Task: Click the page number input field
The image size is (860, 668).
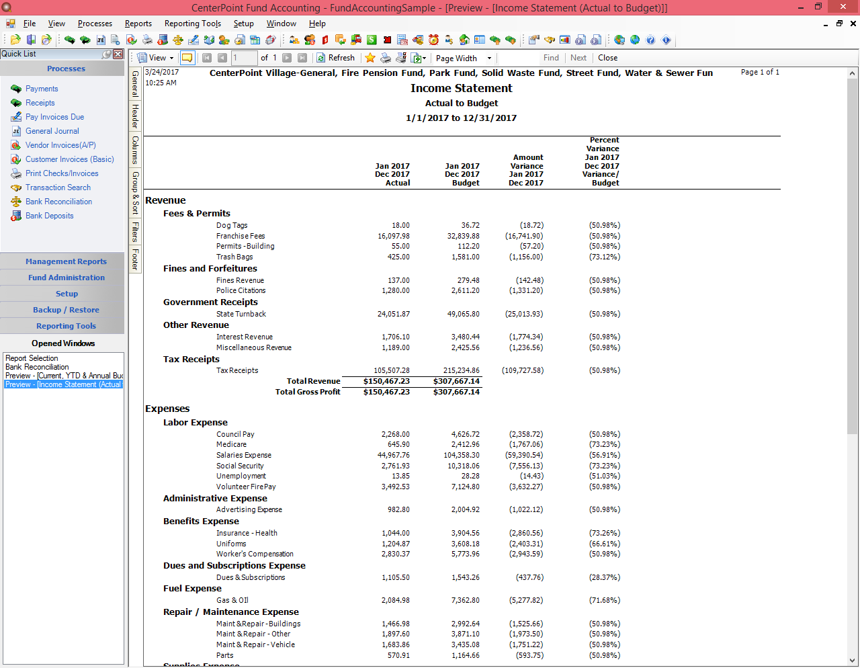Action: [x=244, y=58]
